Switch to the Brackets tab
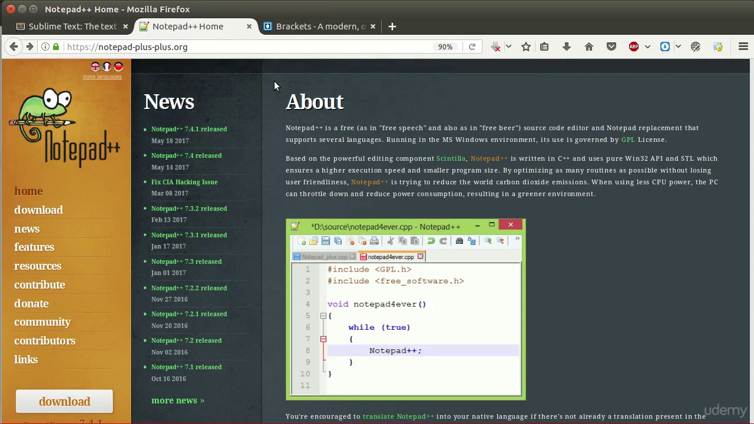The image size is (754, 424). click(x=320, y=26)
